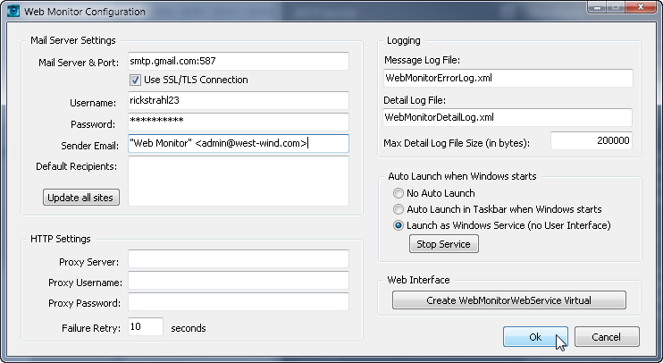Click the Default Recipients text area
This screenshot has width=663, height=363.
point(238,181)
